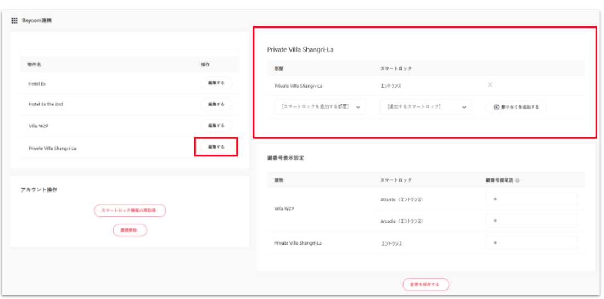Click the 連携解除 button
Image resolution: width=604 pixels, height=299 pixels.
[x=130, y=230]
